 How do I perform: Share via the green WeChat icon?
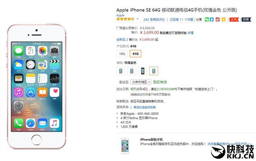[207, 19]
